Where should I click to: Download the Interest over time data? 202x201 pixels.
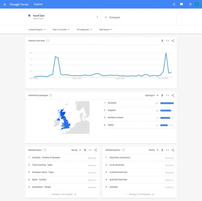[x=162, y=41]
